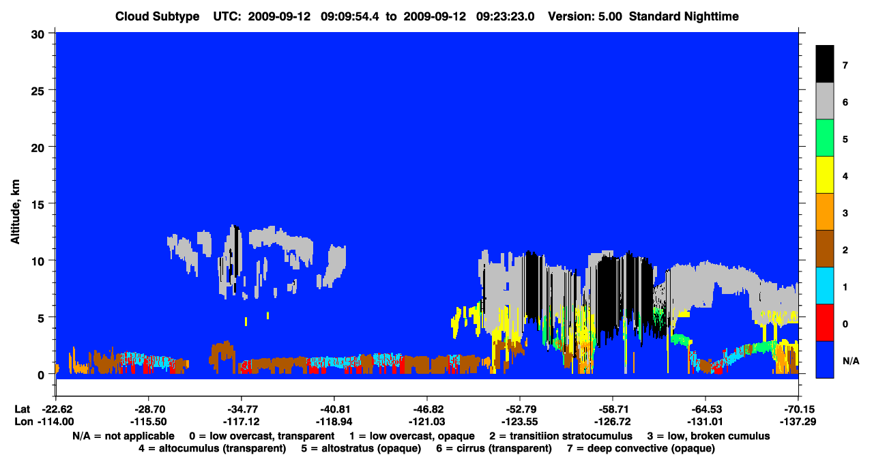Click legend text '5 = altostratus (opaque)'
Screen dimensions: 887x455
point(362,449)
